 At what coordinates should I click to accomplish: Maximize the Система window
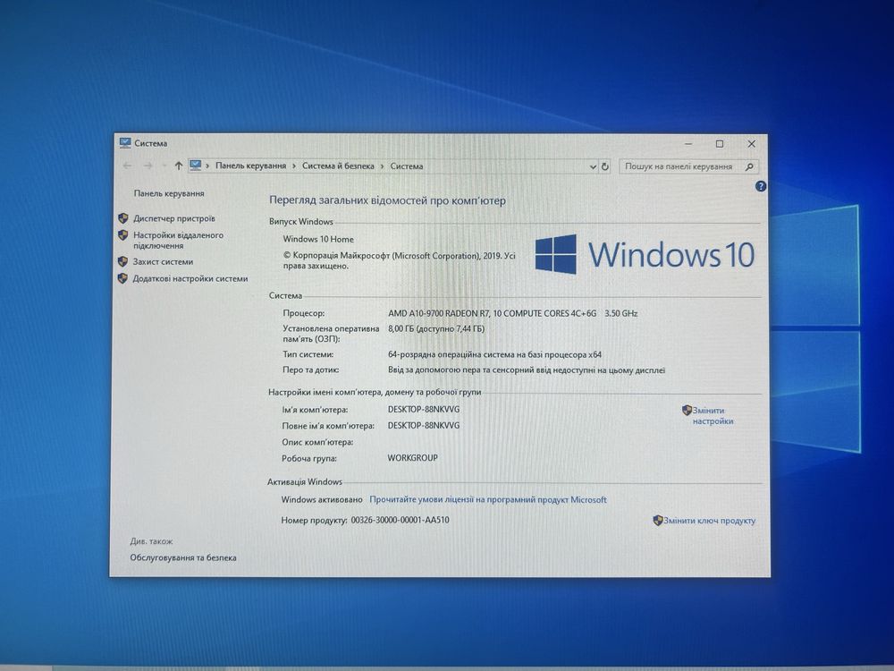pyautogui.click(x=720, y=144)
